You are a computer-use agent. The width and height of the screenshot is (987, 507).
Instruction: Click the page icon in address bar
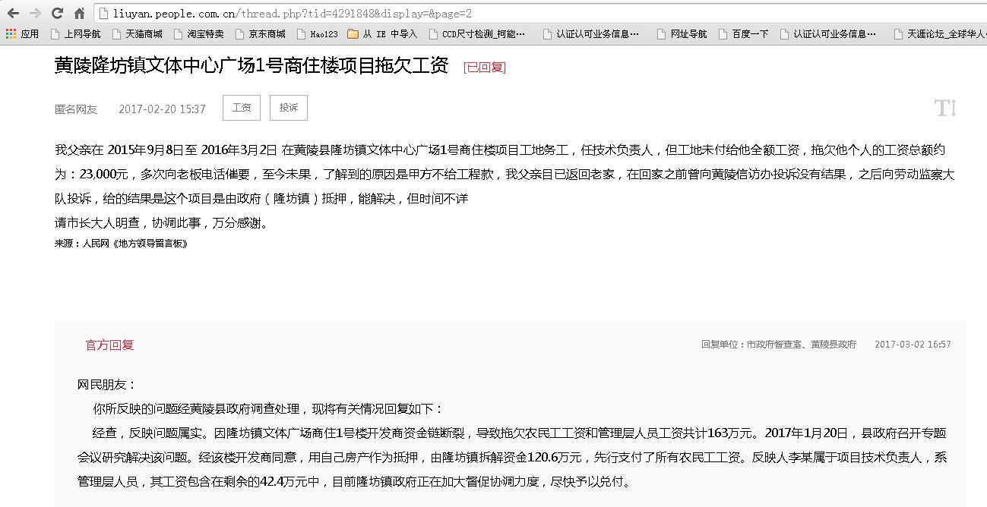pos(105,14)
